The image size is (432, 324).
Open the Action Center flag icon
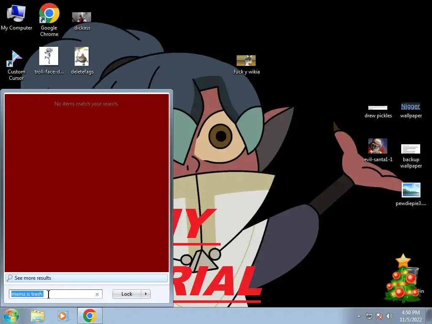[x=379, y=316]
